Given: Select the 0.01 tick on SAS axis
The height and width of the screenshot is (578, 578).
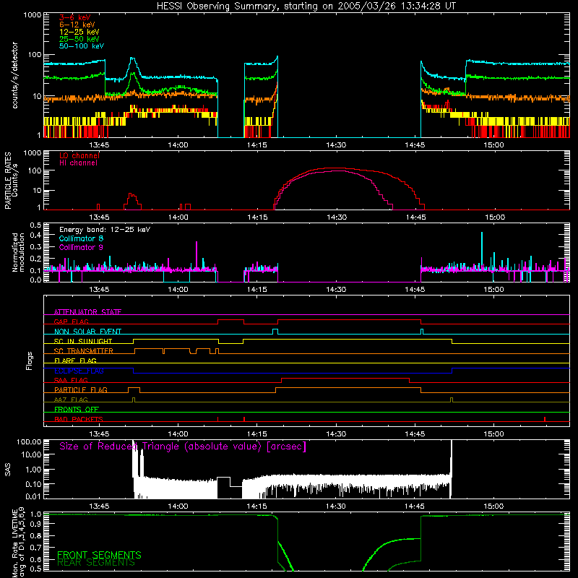Looking at the screenshot, I should click(33, 496).
